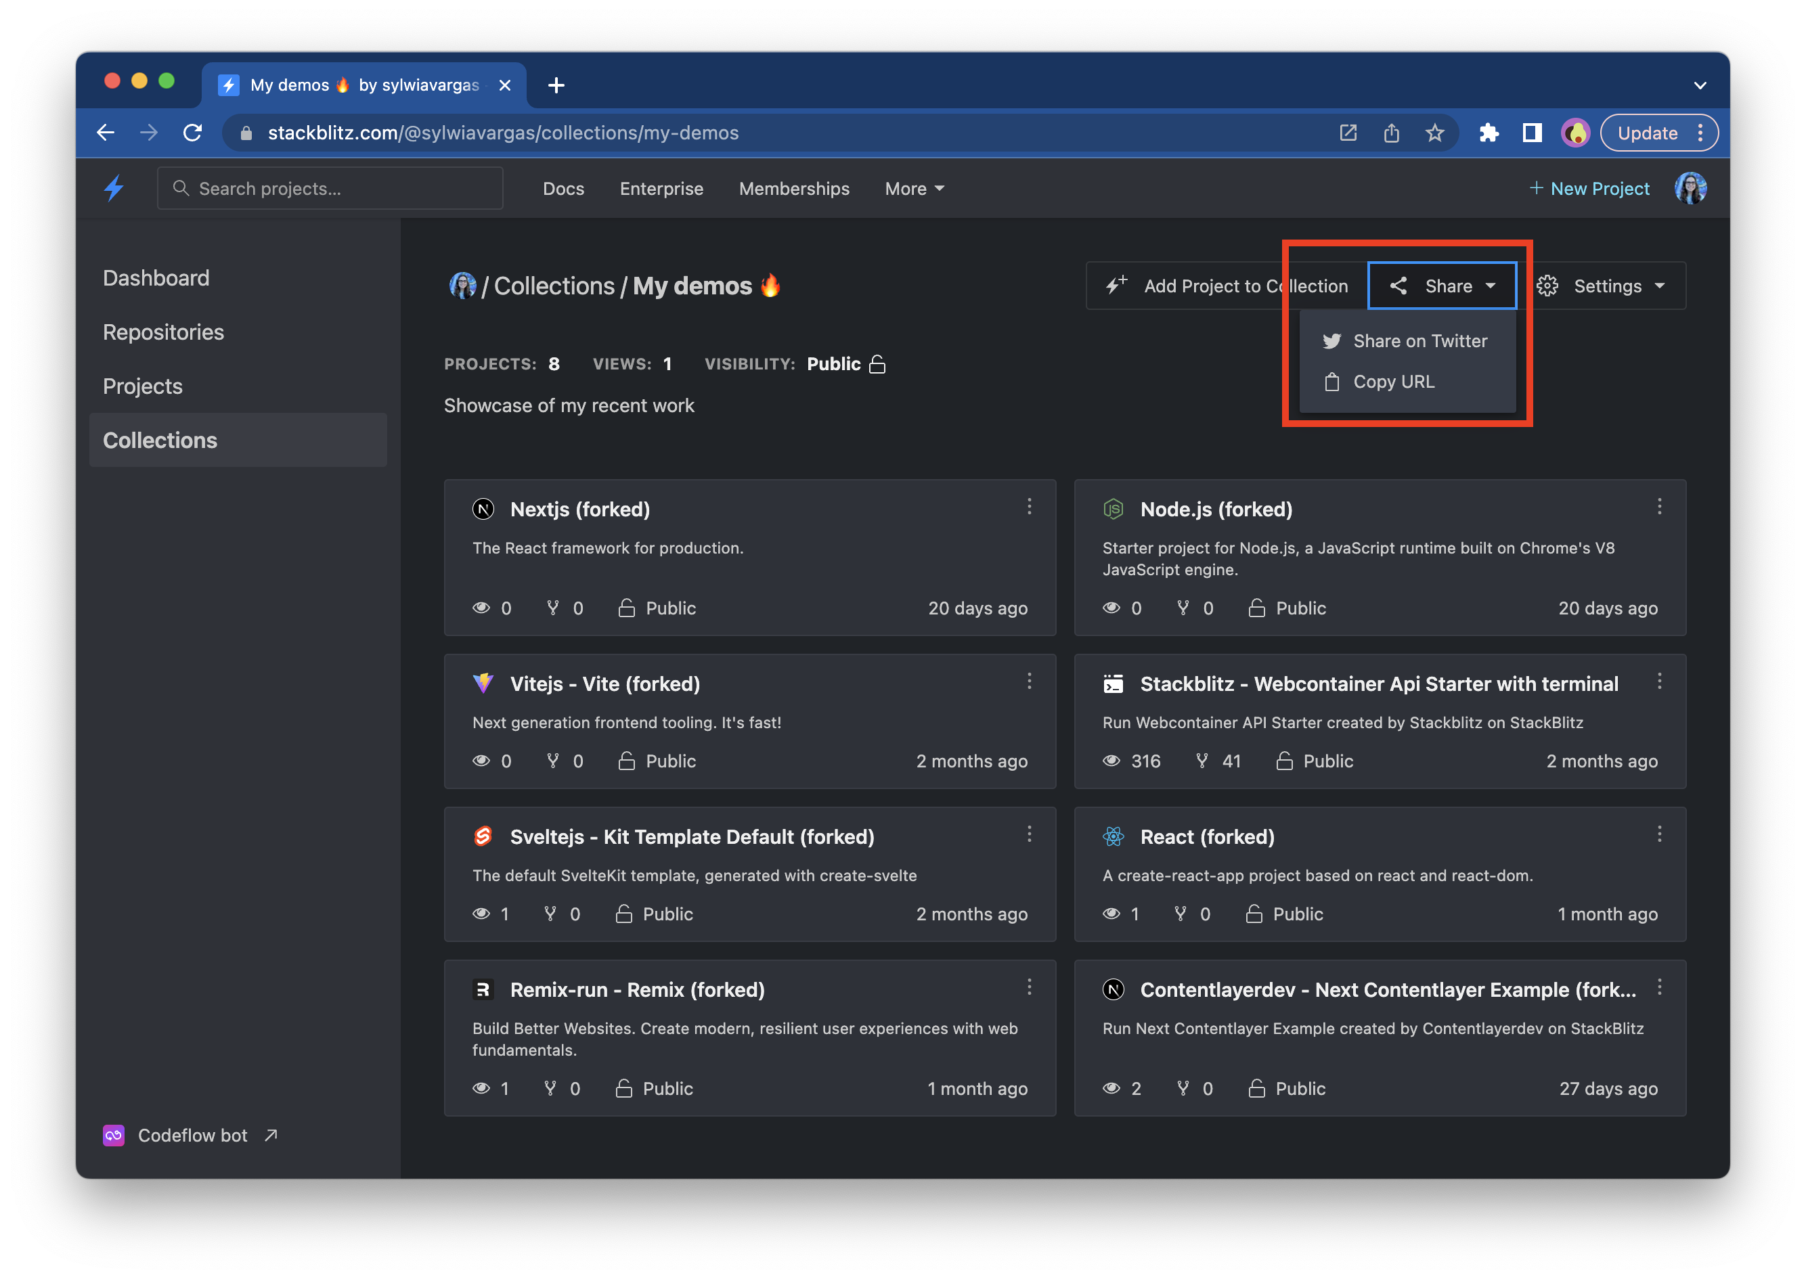Select Share on Twitter menu item
The image size is (1806, 1279).
click(x=1407, y=341)
